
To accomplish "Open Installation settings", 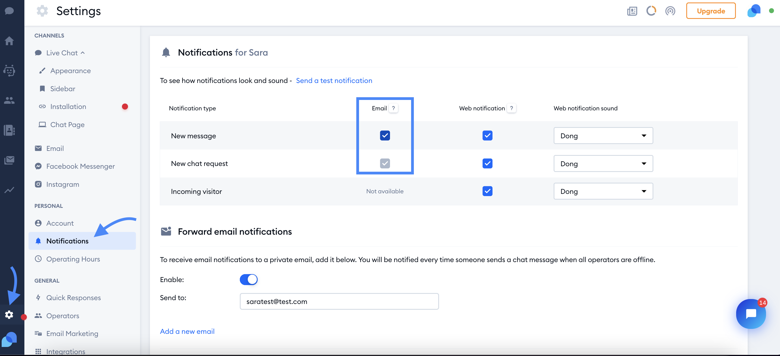I will (x=68, y=107).
